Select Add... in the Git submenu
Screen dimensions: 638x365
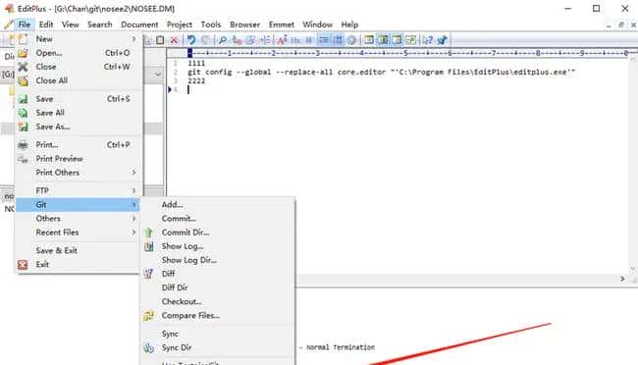[218, 205]
